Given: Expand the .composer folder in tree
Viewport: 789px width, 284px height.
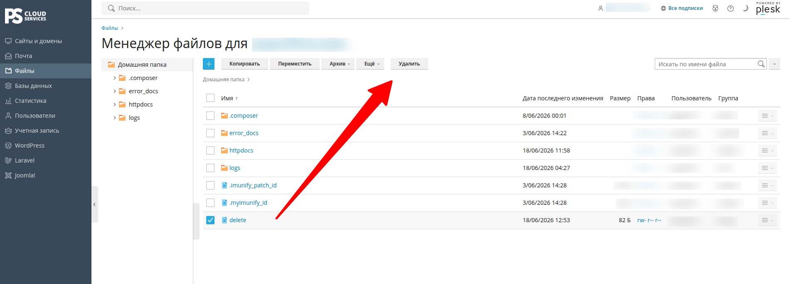Looking at the screenshot, I should coord(115,78).
